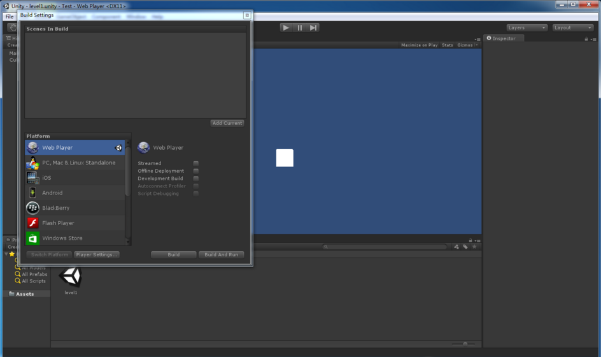
Task: Click the white square in Game view
Action: point(285,157)
